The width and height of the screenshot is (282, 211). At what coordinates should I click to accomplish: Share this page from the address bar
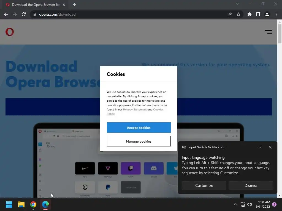[230, 14]
